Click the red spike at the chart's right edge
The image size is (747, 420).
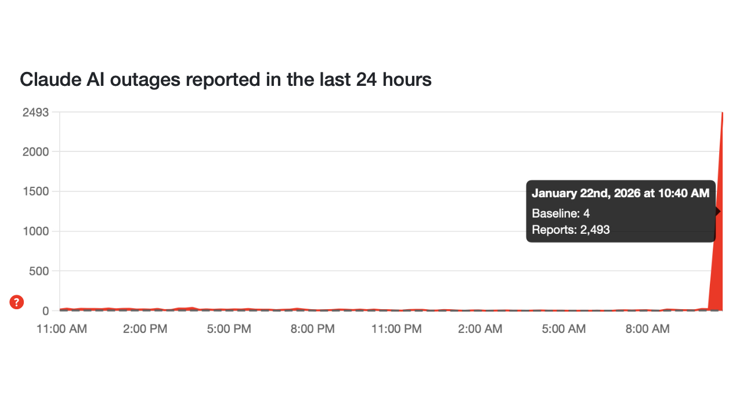tap(718, 261)
